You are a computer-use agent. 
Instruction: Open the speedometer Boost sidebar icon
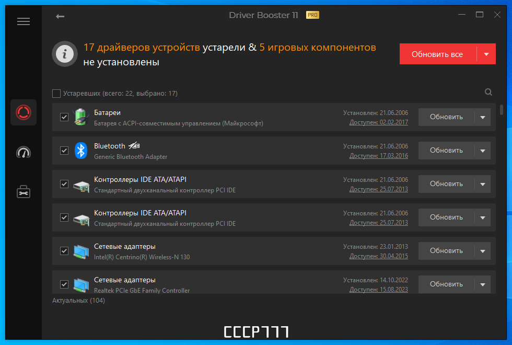point(24,152)
